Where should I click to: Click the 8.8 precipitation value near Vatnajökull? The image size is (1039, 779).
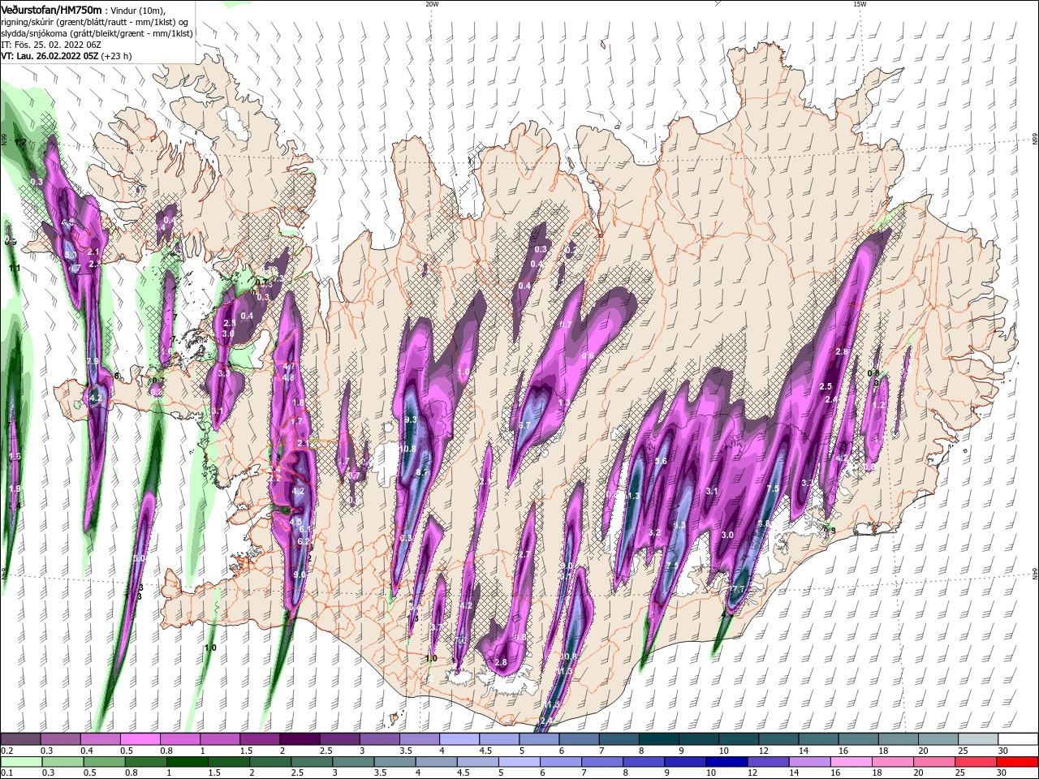[764, 524]
